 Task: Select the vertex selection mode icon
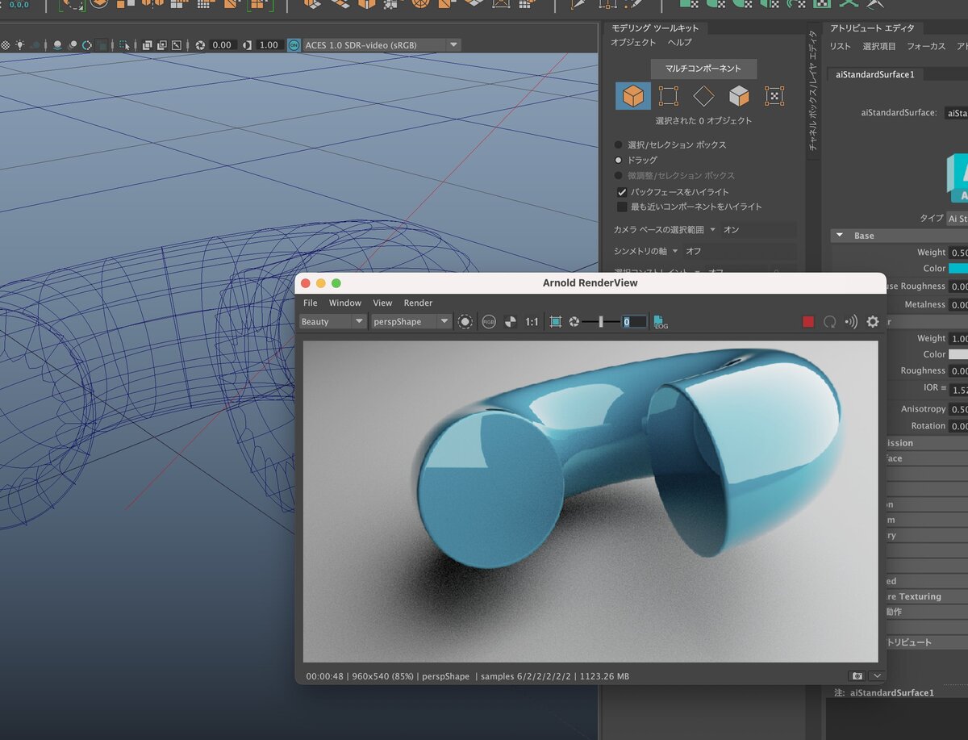pos(670,96)
